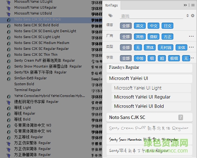Toggle the sort order arrows
197x158 pixels.
pyautogui.click(x=188, y=16)
